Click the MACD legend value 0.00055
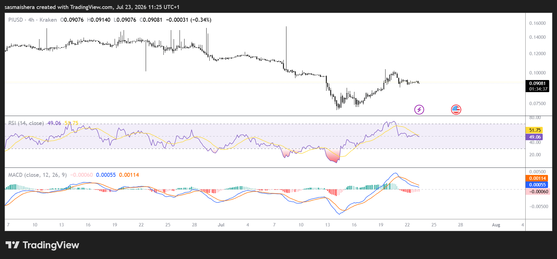Image resolution: width=557 pixels, height=259 pixels. [x=106, y=175]
